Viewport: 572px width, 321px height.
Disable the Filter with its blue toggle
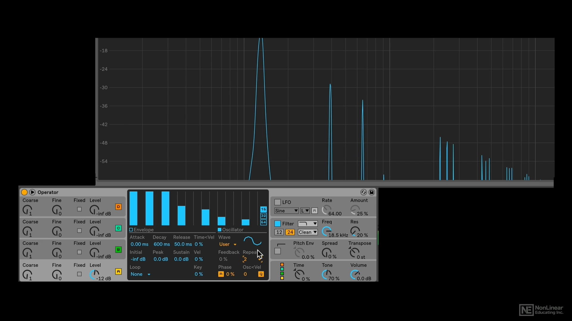coord(277,224)
